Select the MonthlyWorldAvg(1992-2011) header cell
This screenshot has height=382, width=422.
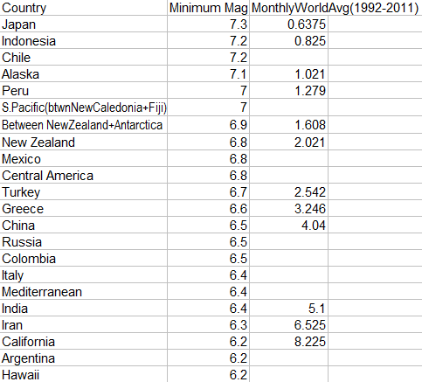click(335, 8)
